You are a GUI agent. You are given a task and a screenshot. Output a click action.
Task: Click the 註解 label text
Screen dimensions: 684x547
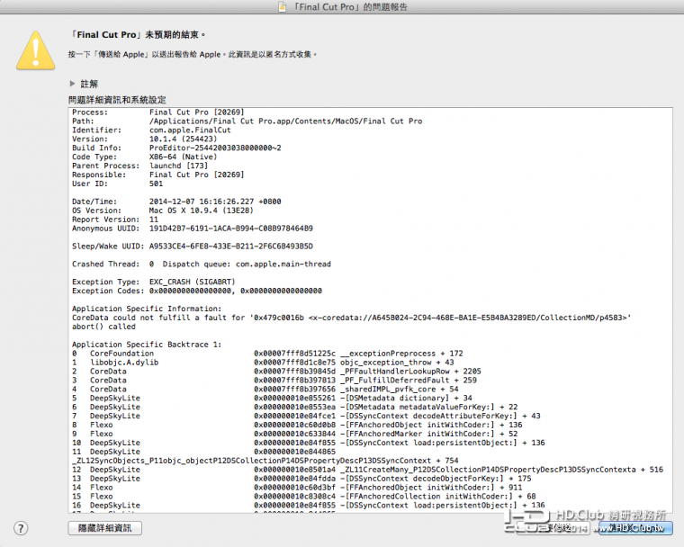89,83
